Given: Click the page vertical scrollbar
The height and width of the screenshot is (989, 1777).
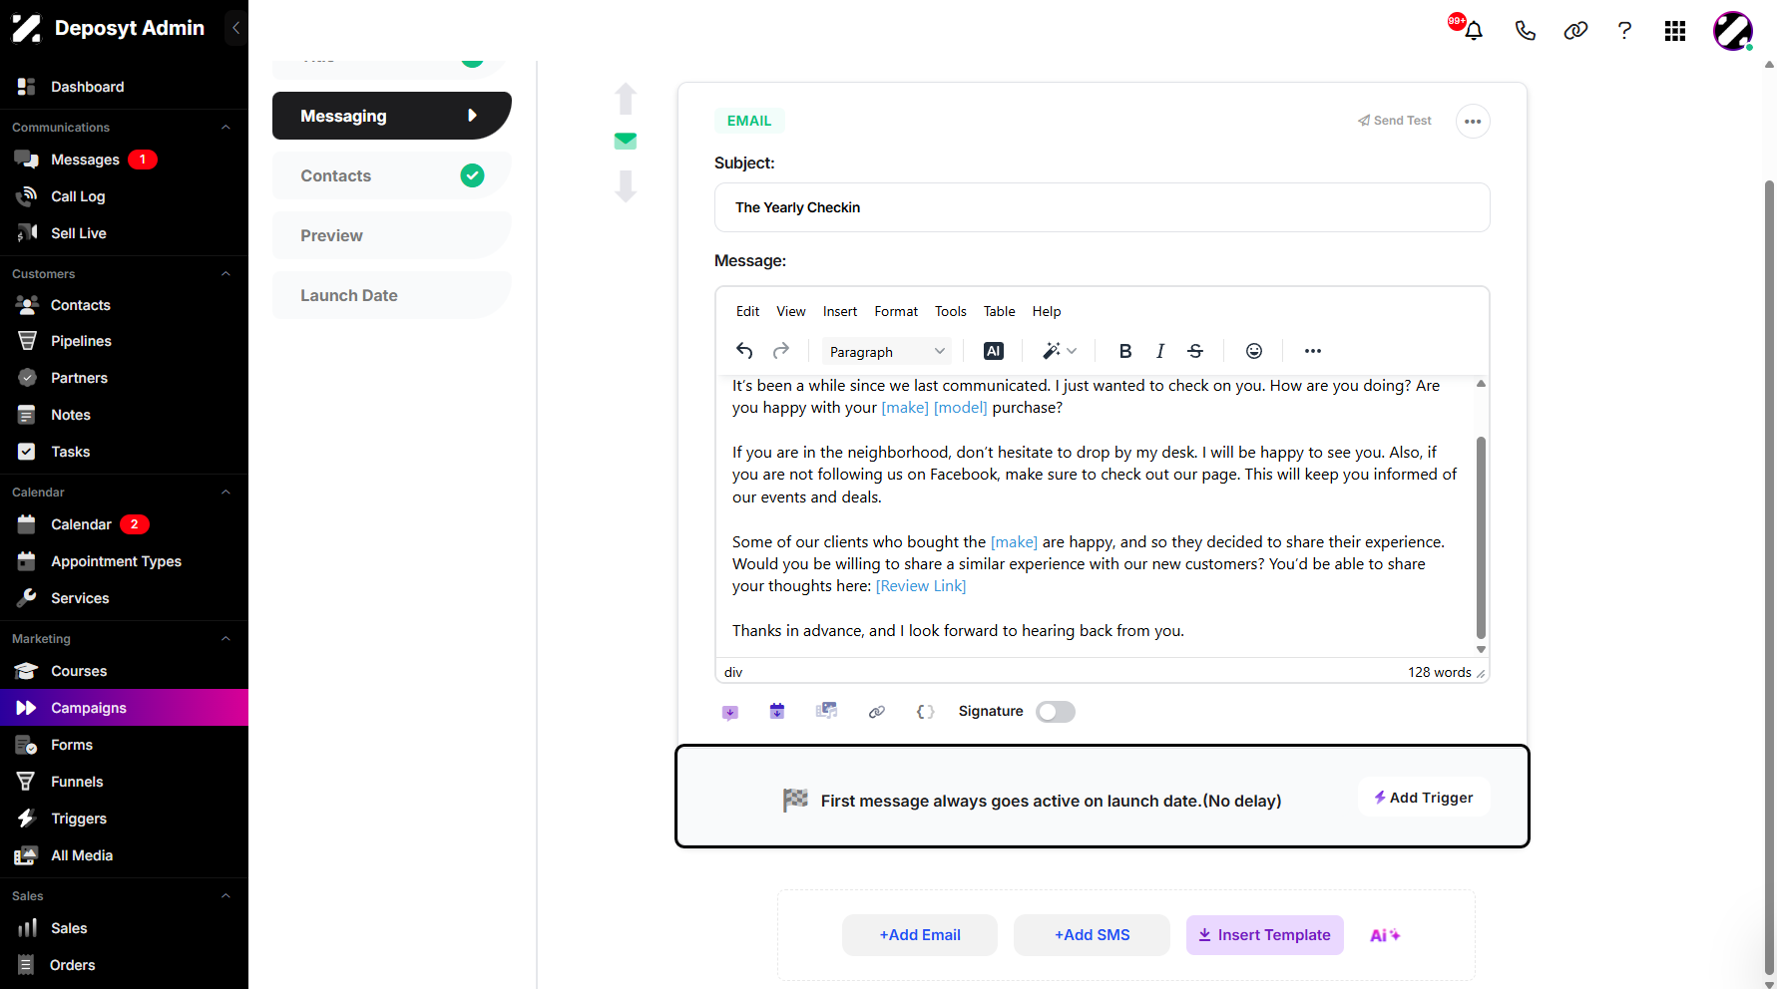Looking at the screenshot, I should point(1769,578).
